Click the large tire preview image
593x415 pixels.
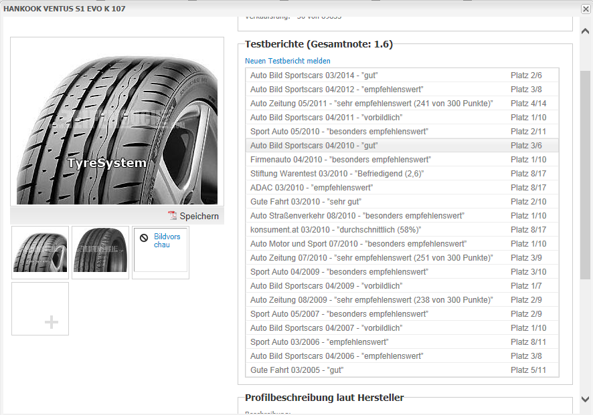pyautogui.click(x=117, y=121)
